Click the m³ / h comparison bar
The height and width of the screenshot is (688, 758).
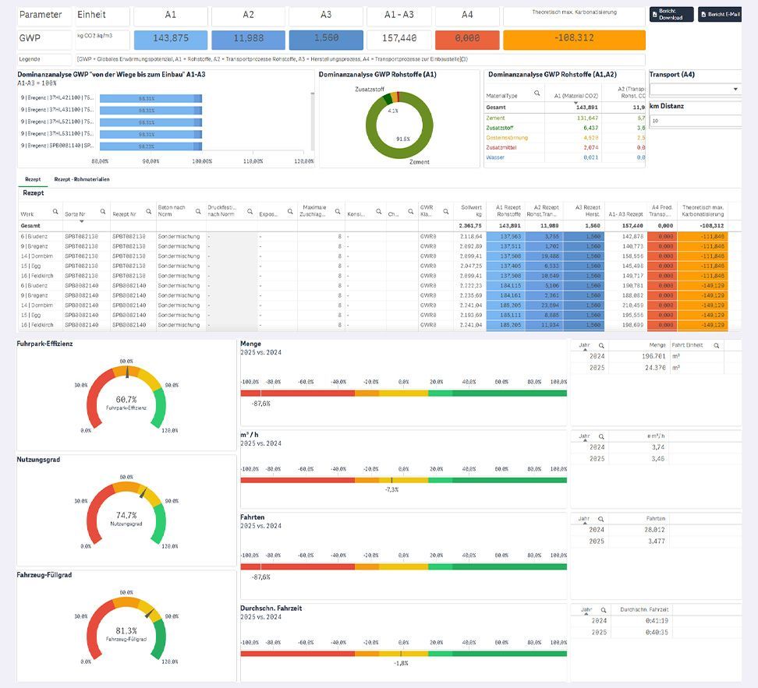404,480
